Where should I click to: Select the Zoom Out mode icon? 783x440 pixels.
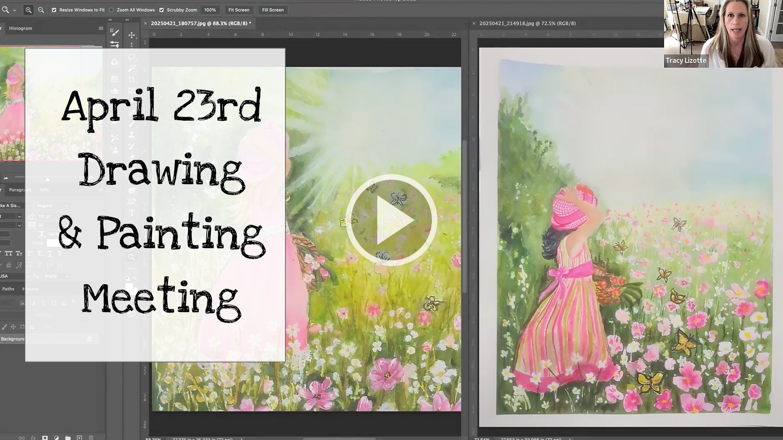click(41, 10)
